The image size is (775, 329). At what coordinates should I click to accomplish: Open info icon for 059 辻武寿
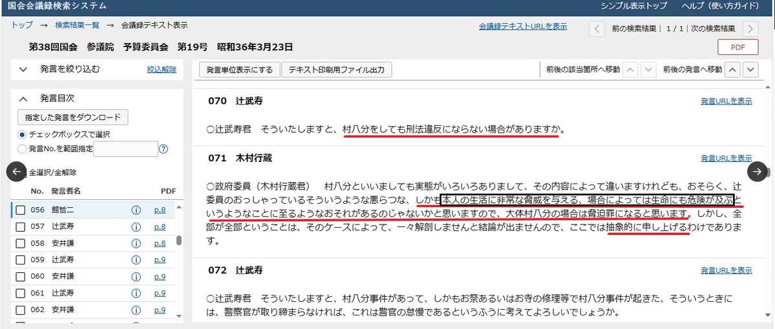[136, 260]
